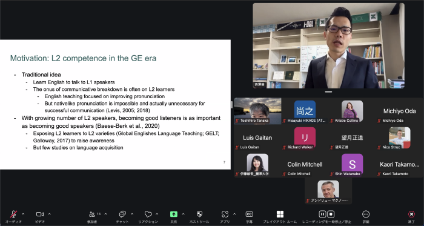The width and height of the screenshot is (424, 226).
Task: Open the apps icon
Action: [225, 214]
